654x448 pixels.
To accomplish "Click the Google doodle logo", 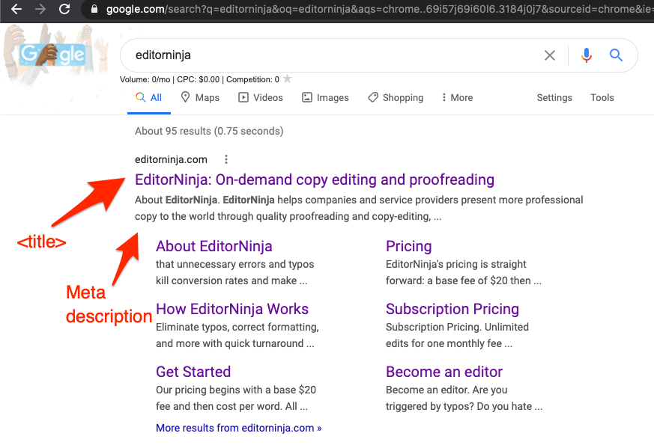I will pos(52,55).
